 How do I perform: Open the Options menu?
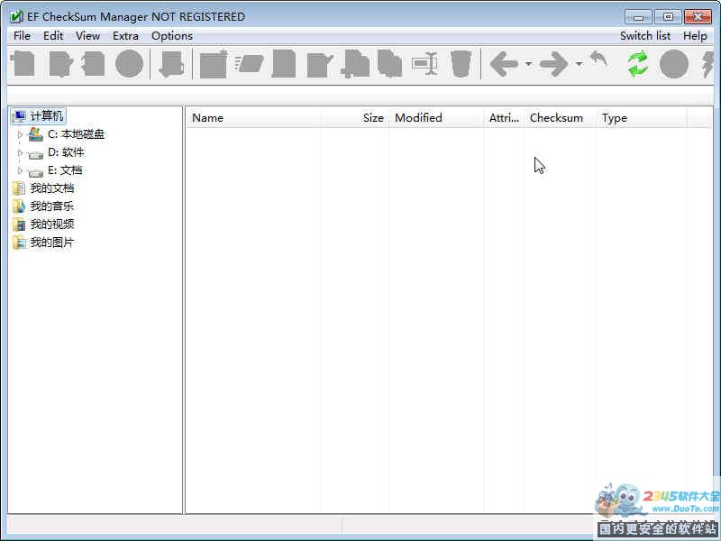point(172,36)
